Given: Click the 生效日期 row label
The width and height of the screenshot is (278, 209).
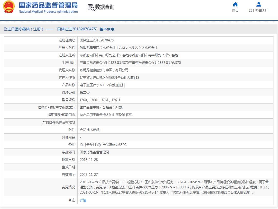Looking at the screenshot, I should tap(68, 167).
